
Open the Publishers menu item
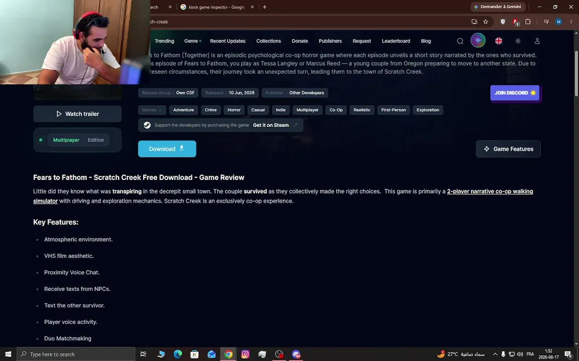coord(330,41)
